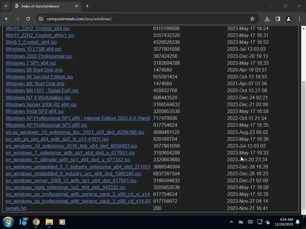Open the media player taskbar icon
The image size is (306, 229).
pyautogui.click(x=62, y=222)
